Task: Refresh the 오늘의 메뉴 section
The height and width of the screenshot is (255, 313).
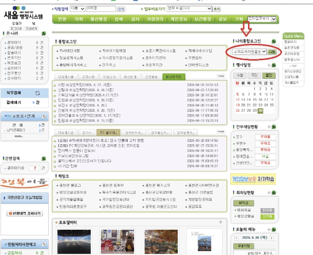Action: (x=274, y=230)
